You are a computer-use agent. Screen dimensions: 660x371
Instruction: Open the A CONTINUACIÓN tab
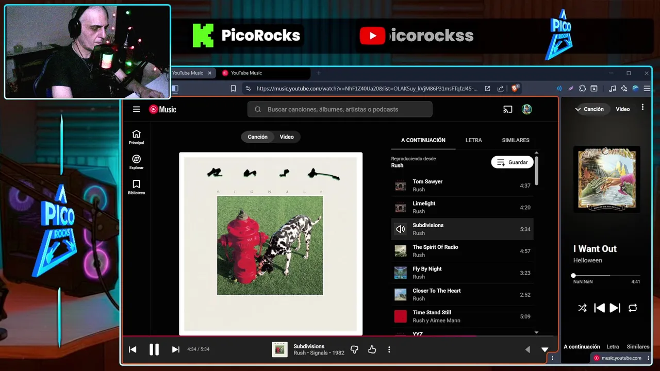point(423,140)
